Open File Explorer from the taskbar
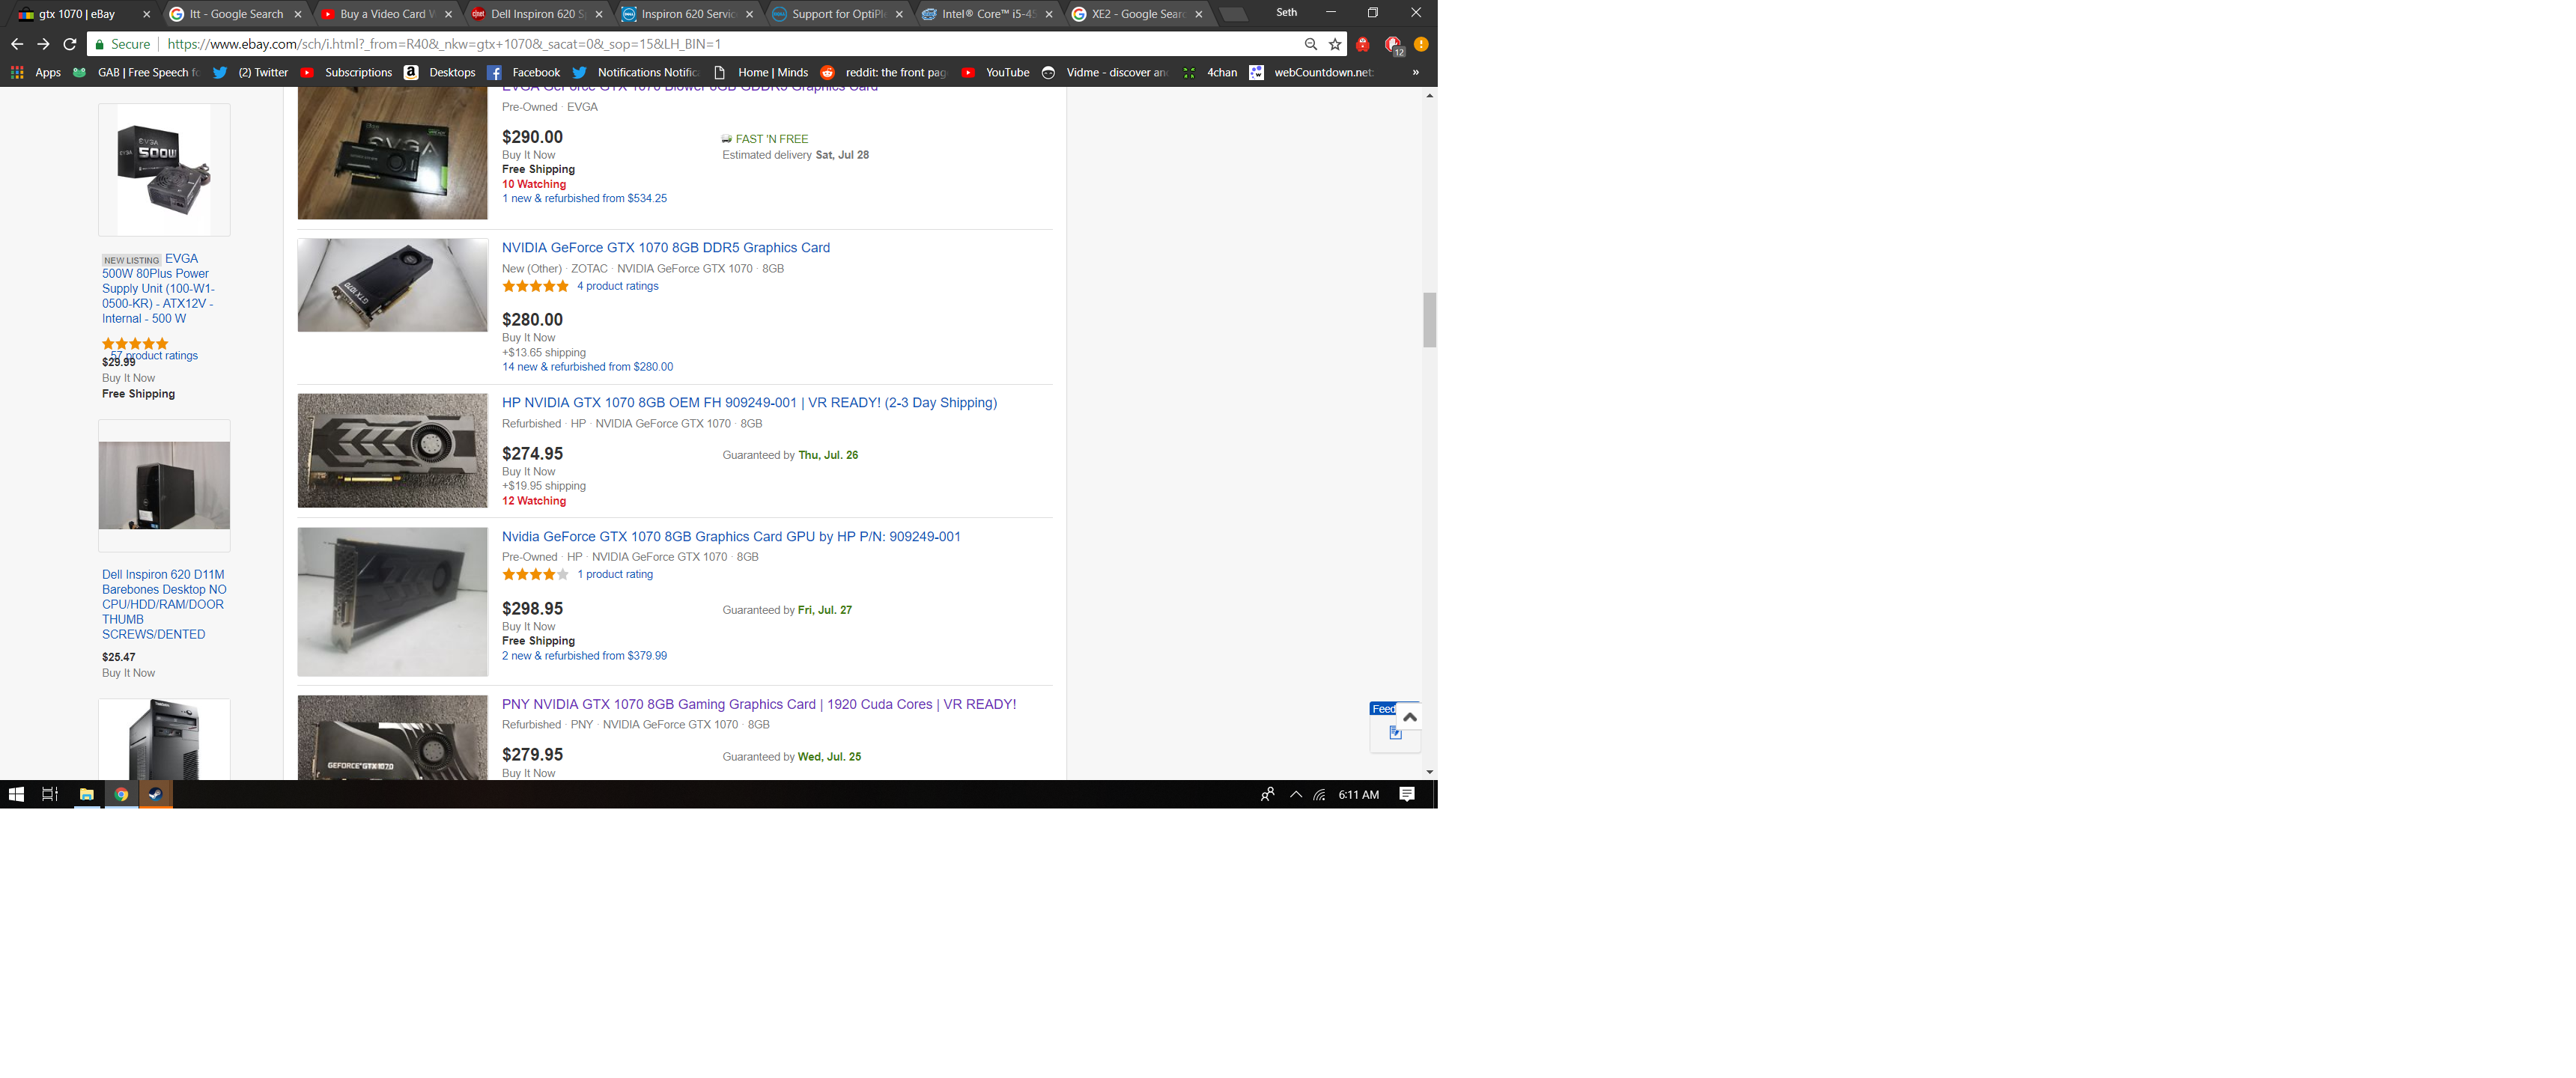2576x1078 pixels. 87,794
